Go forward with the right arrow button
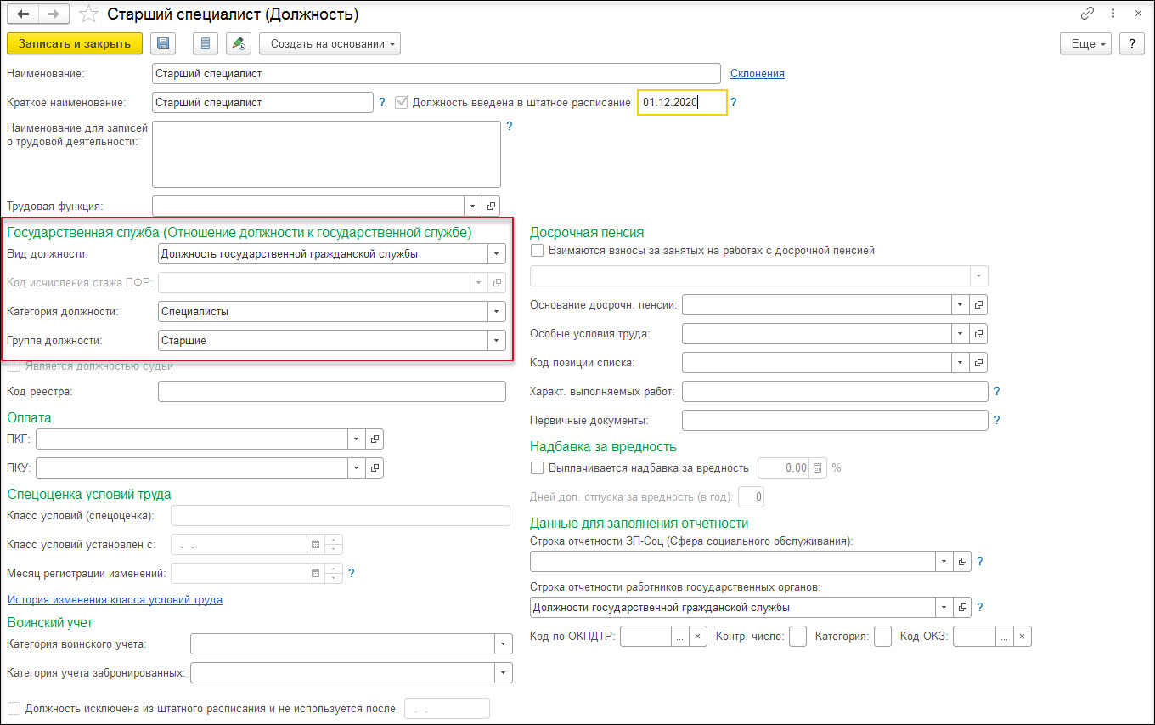Screen dimensions: 1155x725 [54, 14]
